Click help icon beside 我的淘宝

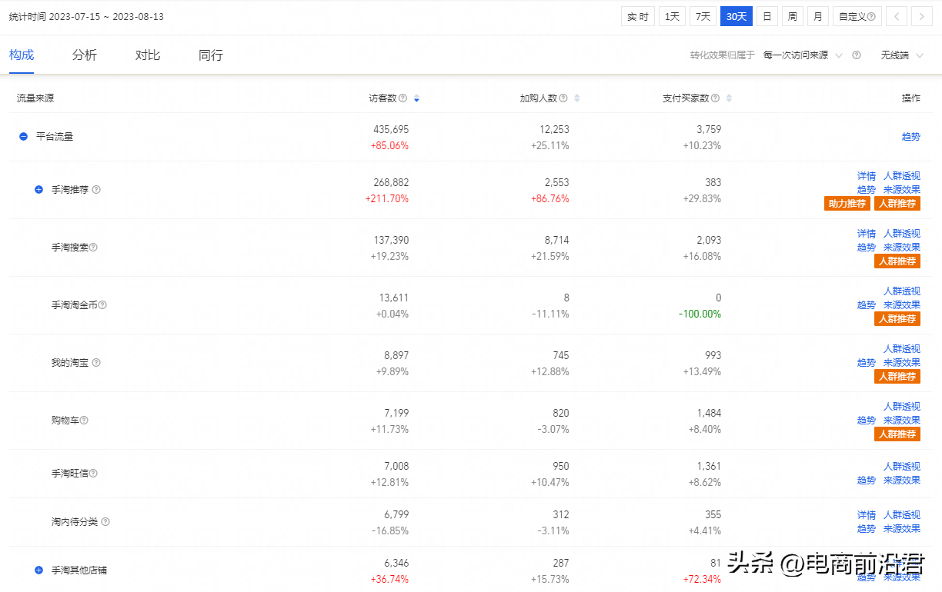(96, 362)
